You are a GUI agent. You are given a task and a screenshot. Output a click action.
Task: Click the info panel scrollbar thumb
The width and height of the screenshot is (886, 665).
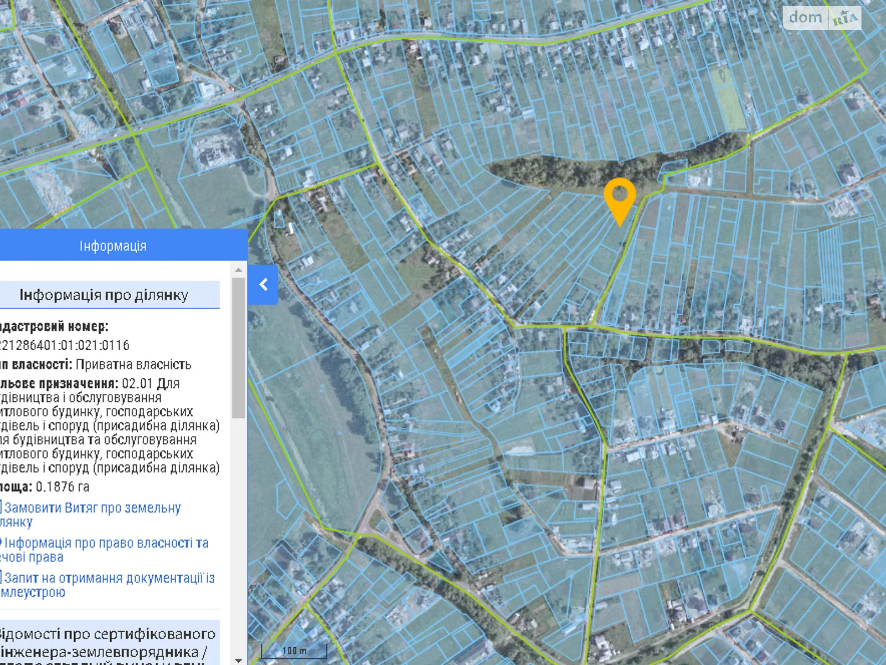239,347
